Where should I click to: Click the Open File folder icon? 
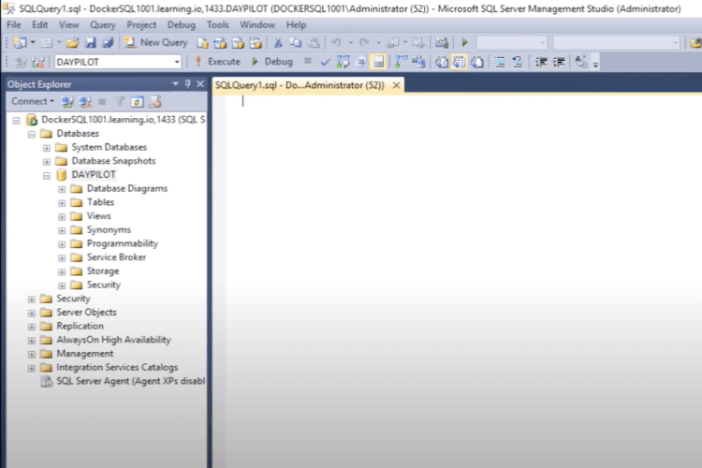(x=72, y=42)
